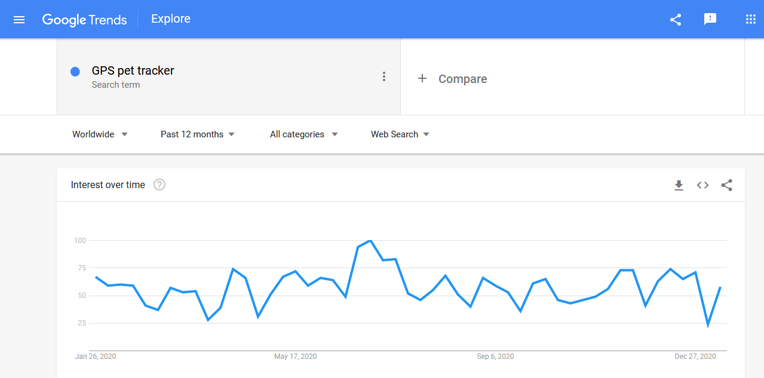Click the Google Trends logo

click(x=84, y=20)
